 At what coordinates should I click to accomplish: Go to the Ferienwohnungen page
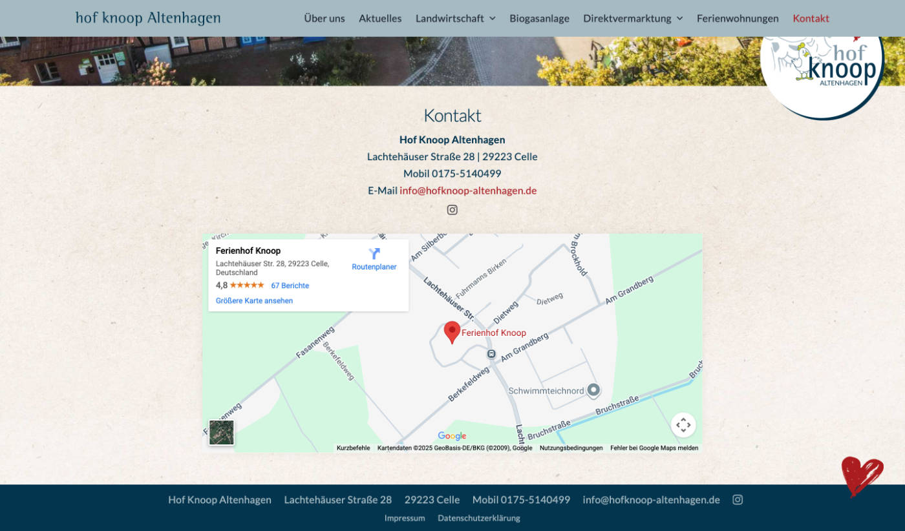(x=738, y=18)
